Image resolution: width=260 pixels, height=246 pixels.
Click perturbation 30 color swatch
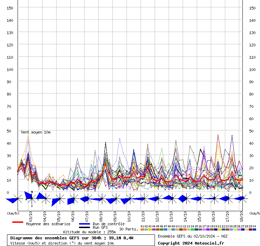254,229
